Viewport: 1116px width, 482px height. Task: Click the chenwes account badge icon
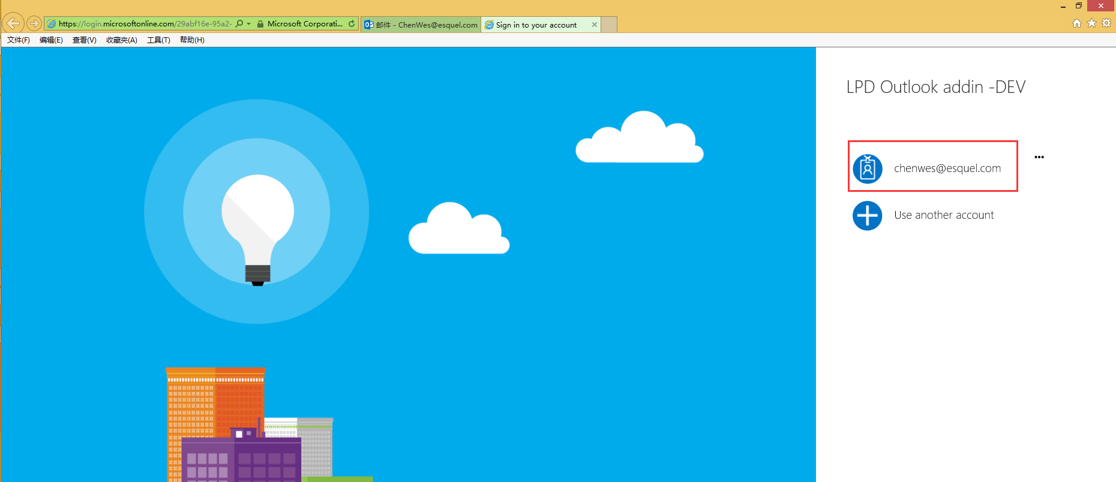[x=868, y=168]
